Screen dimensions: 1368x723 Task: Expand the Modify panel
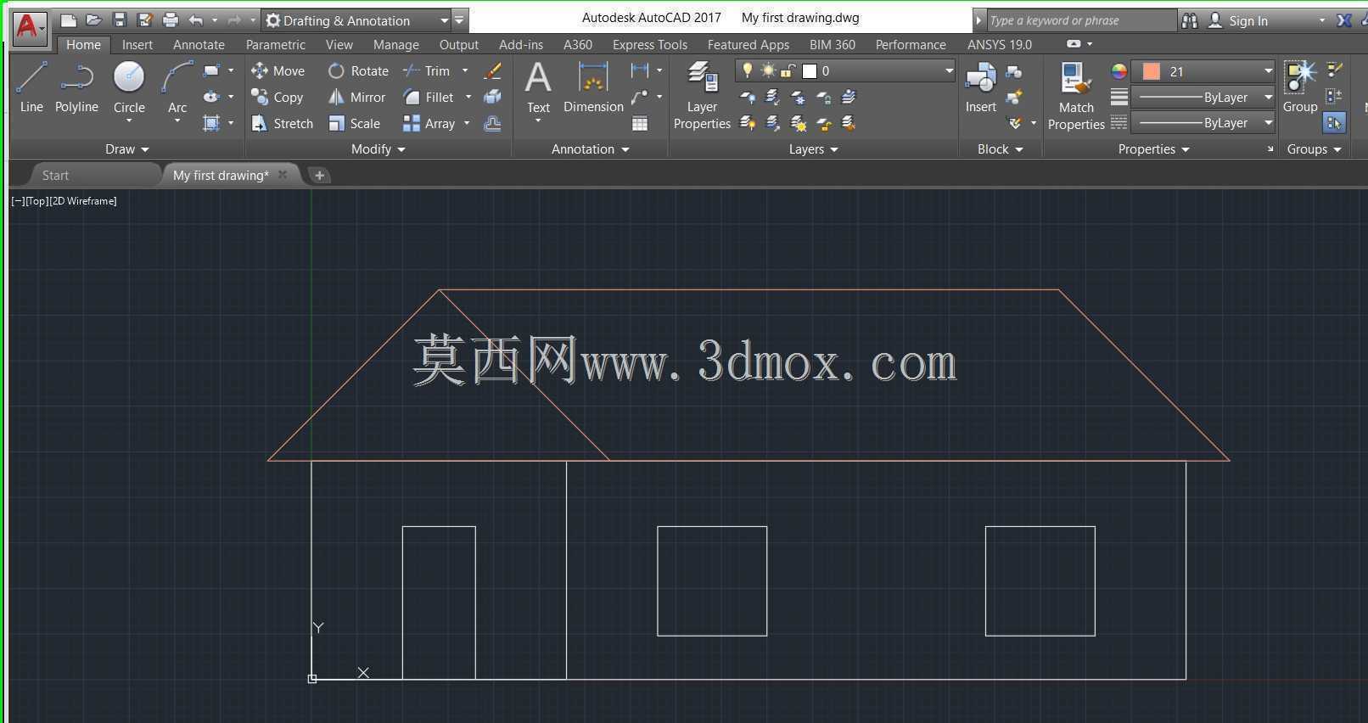(x=378, y=149)
